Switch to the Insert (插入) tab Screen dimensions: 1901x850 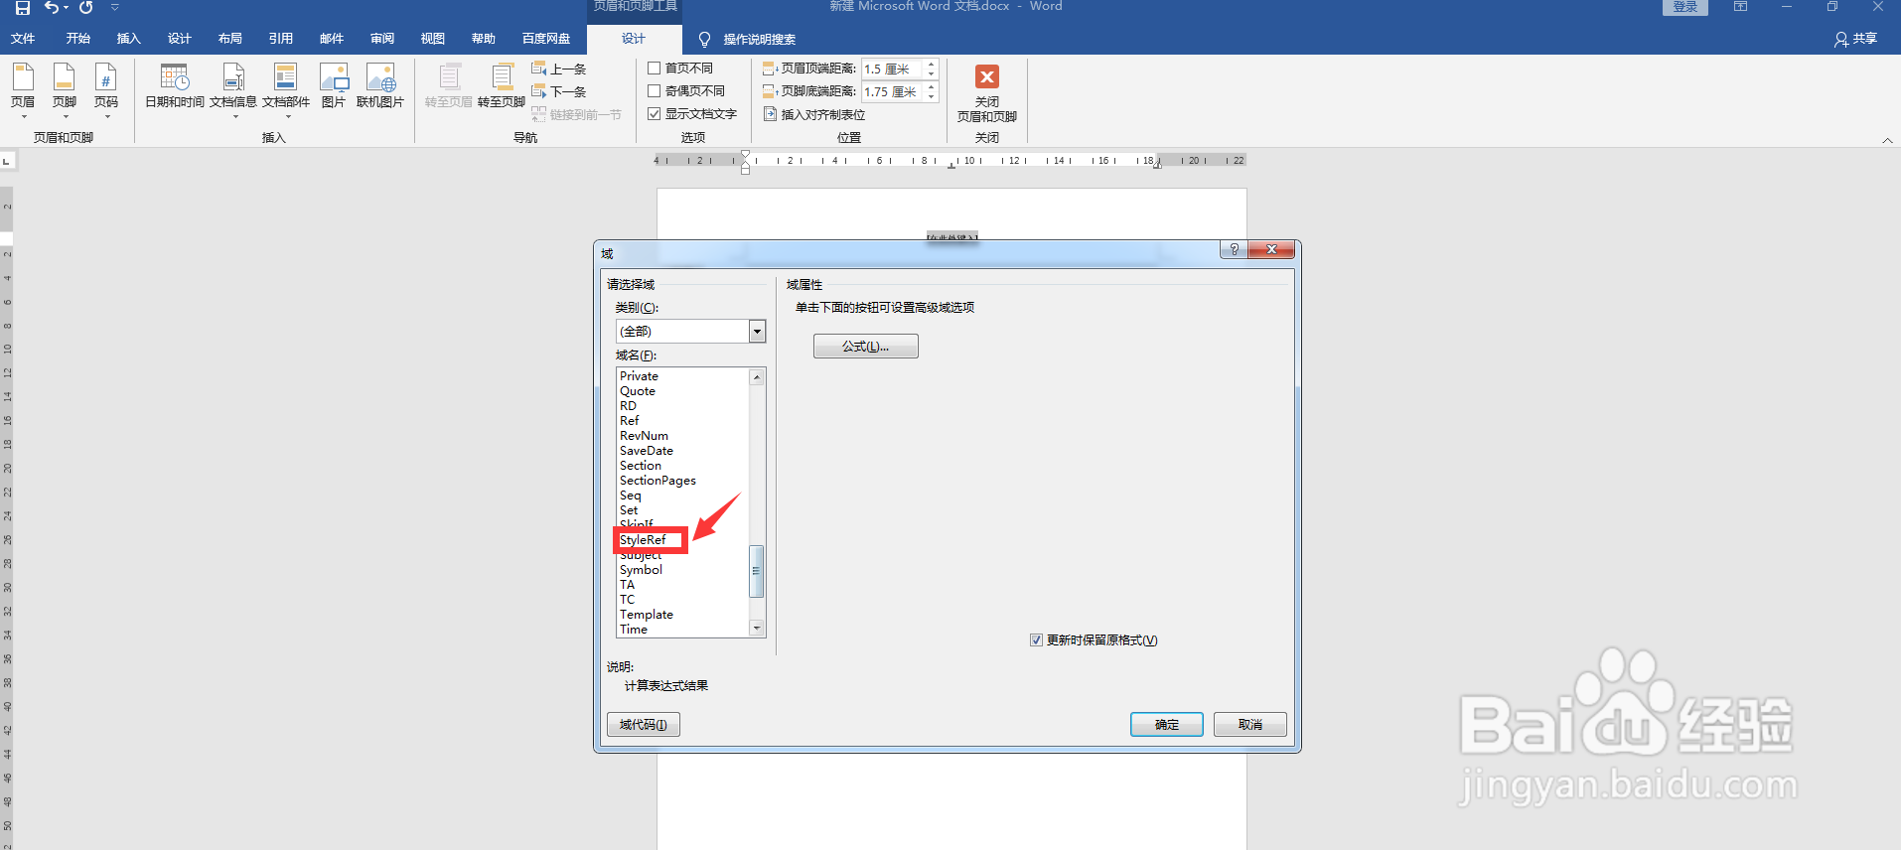click(x=129, y=39)
